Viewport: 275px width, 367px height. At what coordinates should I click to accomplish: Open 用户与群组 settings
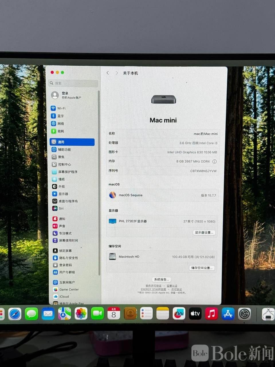click(x=64, y=272)
